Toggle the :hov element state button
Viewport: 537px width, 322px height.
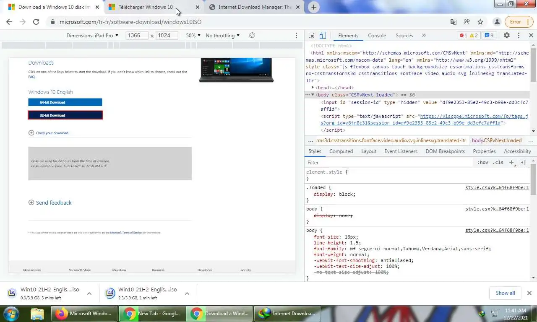tap(482, 162)
